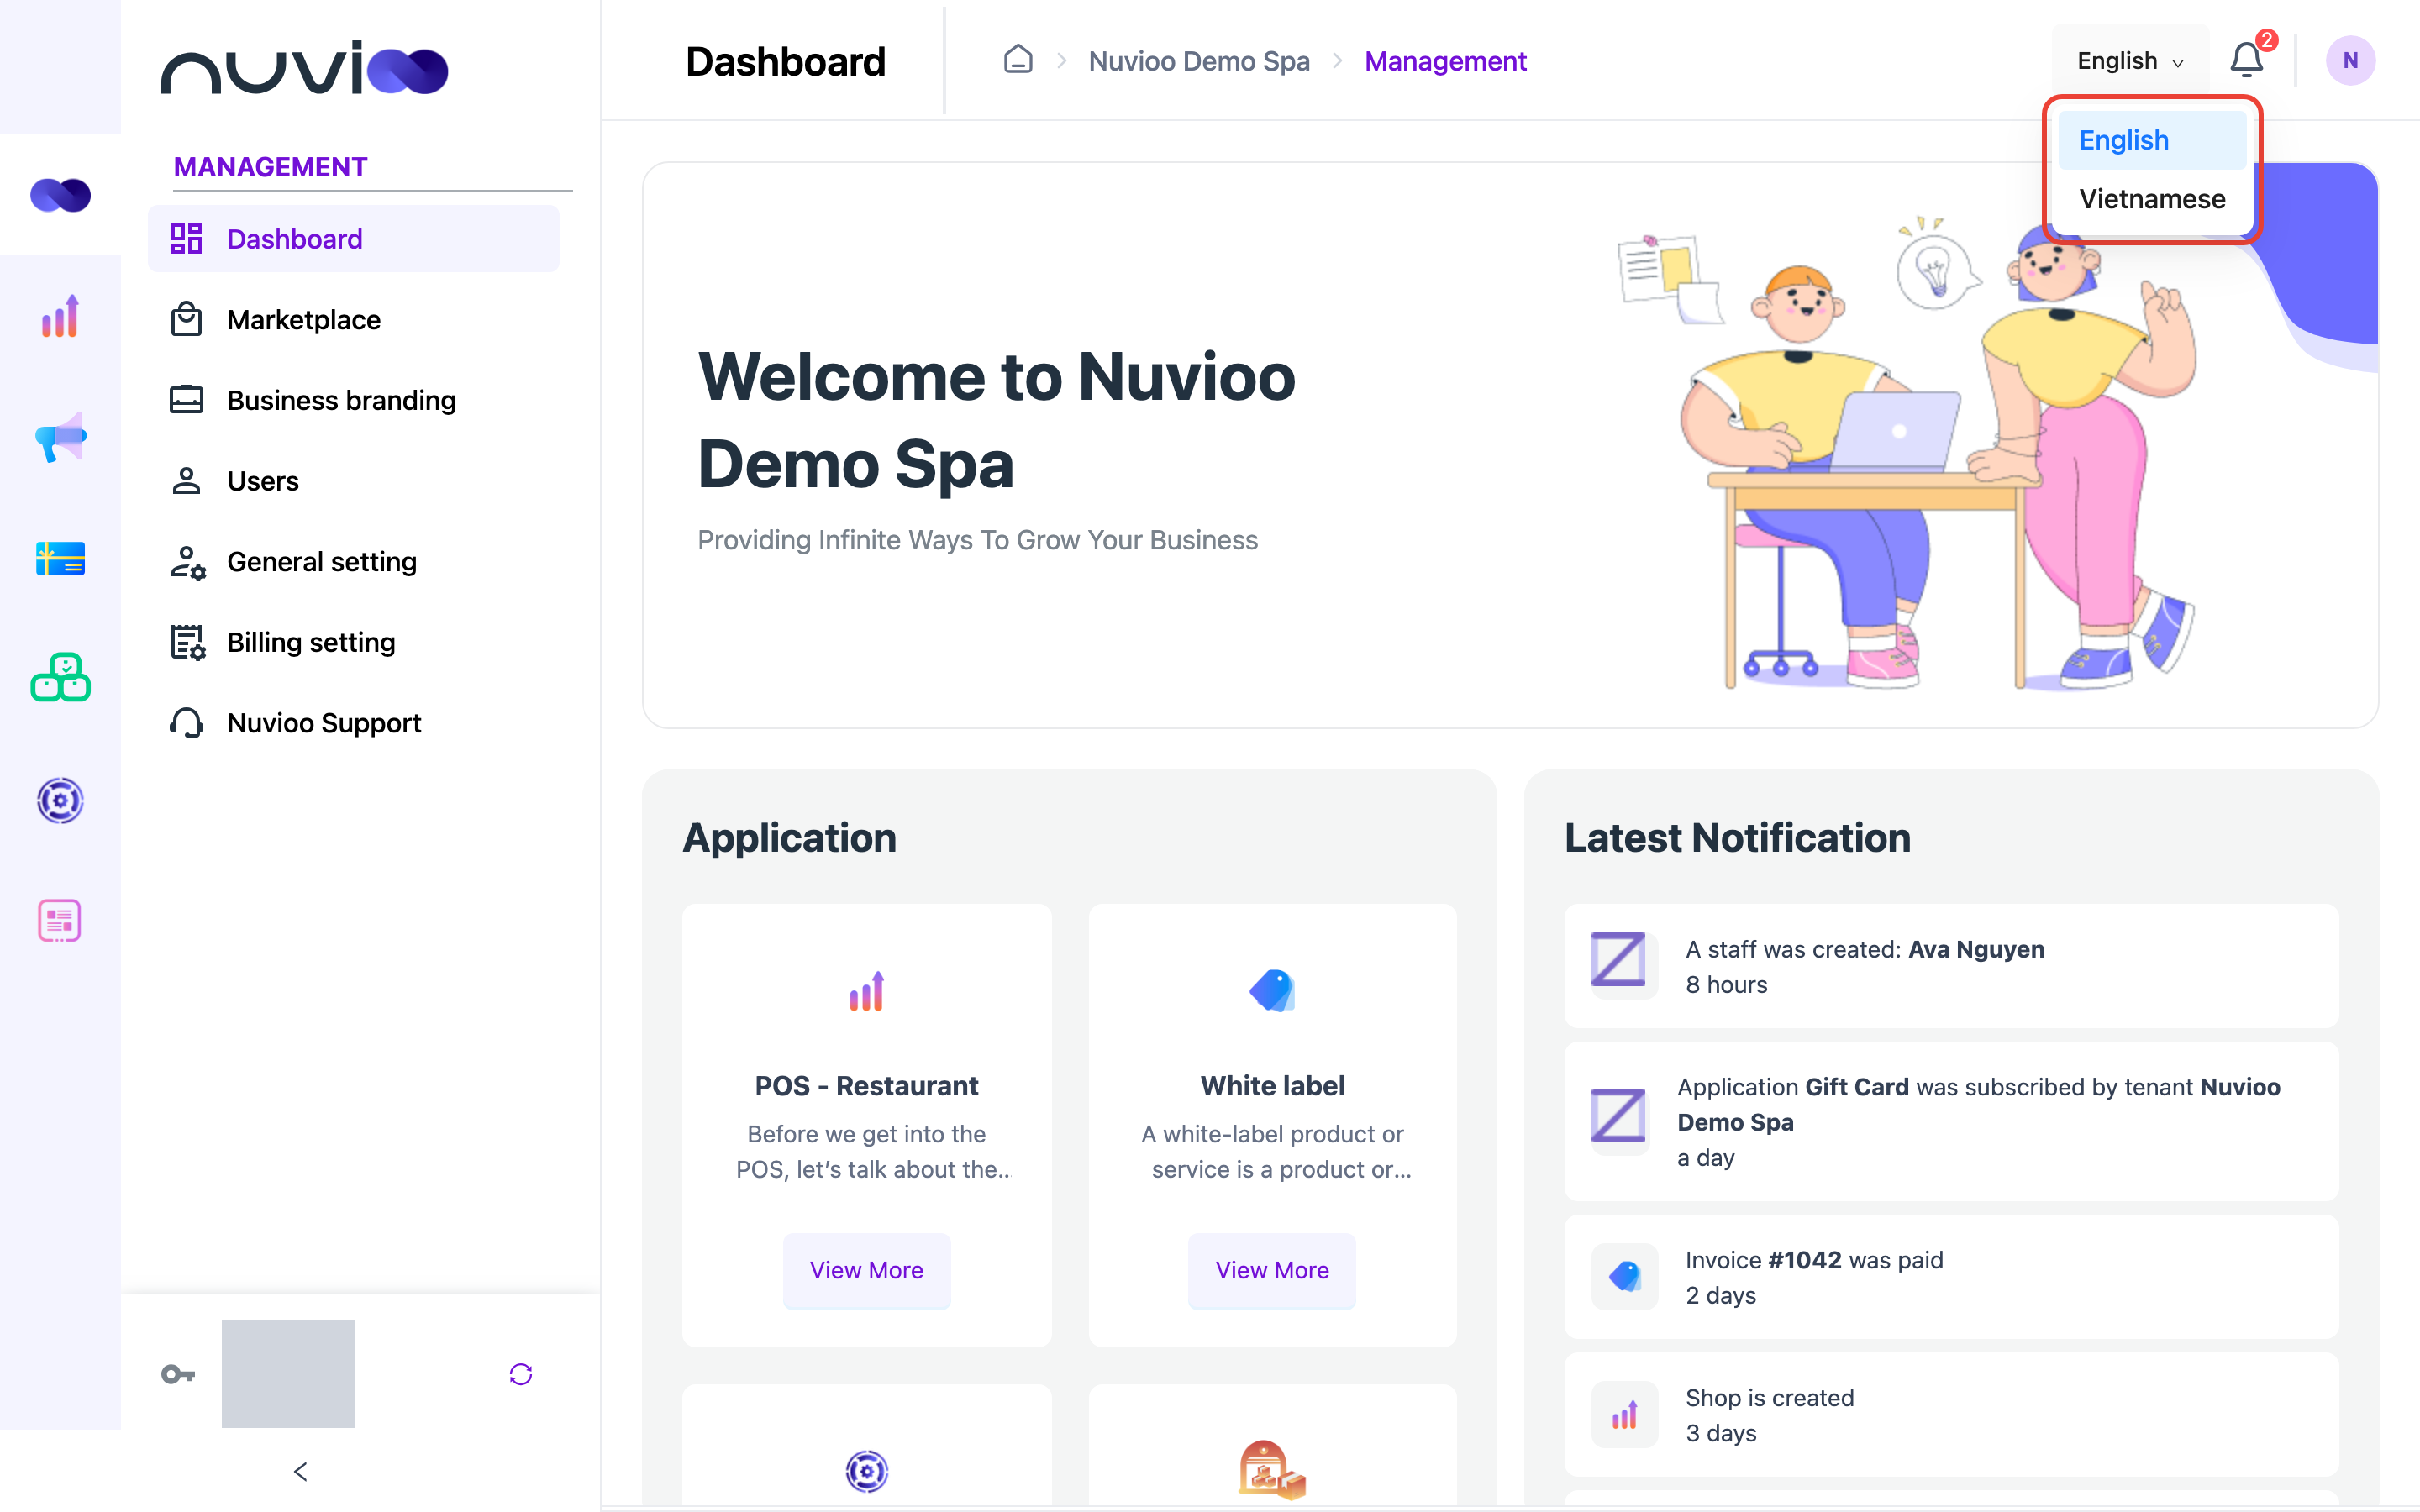Open the POS bar chart app in sidebar
The width and height of the screenshot is (2420, 1512).
(60, 316)
